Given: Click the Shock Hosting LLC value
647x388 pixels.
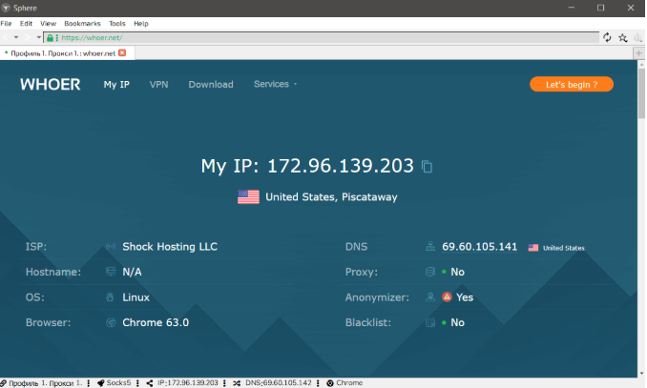Looking at the screenshot, I should click(170, 247).
